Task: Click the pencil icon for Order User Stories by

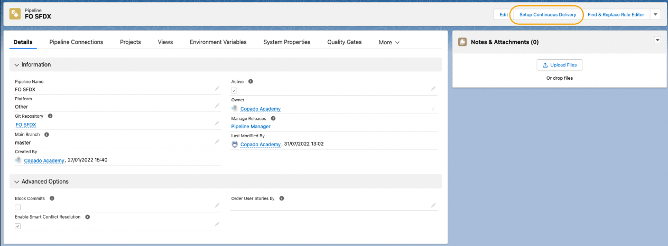Action: coord(433,205)
